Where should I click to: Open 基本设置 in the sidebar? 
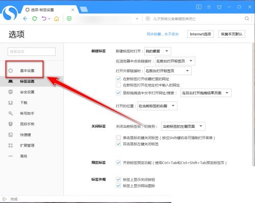pos(27,71)
